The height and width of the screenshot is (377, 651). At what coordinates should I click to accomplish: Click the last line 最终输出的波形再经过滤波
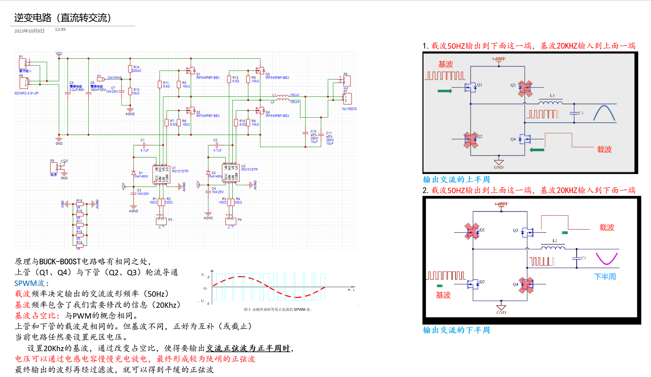click(x=114, y=370)
